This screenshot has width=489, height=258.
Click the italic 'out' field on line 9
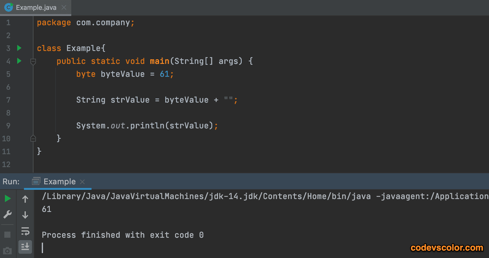[118, 126]
